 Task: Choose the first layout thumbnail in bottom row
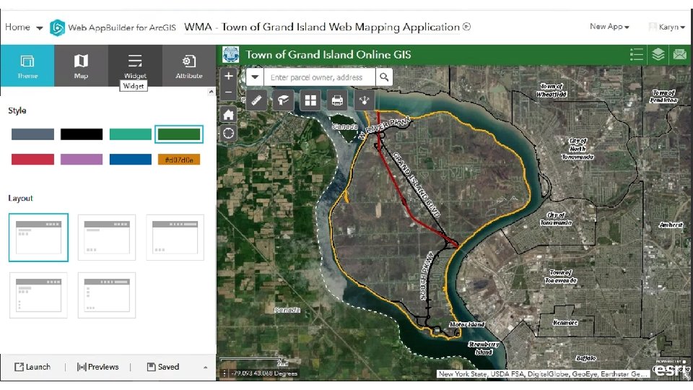pos(38,295)
